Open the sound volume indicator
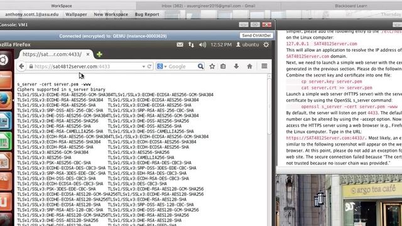Viewport: 402px width, 226px height. click(202, 45)
